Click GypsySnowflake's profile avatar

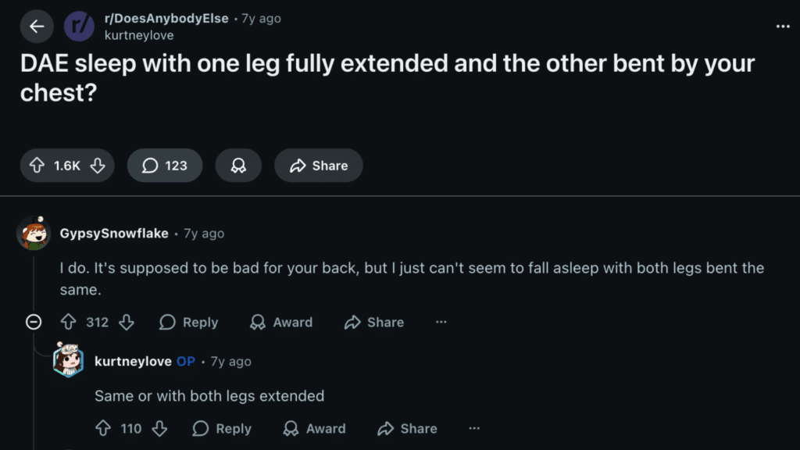32,232
